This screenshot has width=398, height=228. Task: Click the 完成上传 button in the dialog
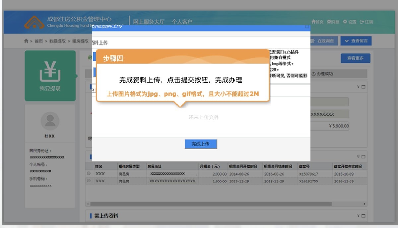pyautogui.click(x=201, y=144)
